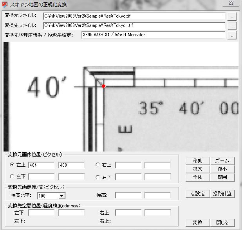242x230 pixels.
Task: Click the browse button for 変換先ファイル
Action: point(232,26)
